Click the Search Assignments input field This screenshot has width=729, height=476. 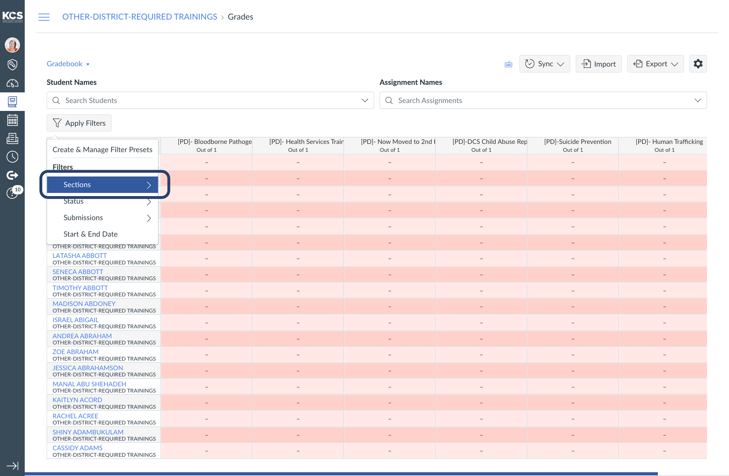click(543, 100)
